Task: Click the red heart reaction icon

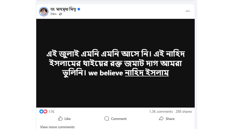Action: pos(45,111)
